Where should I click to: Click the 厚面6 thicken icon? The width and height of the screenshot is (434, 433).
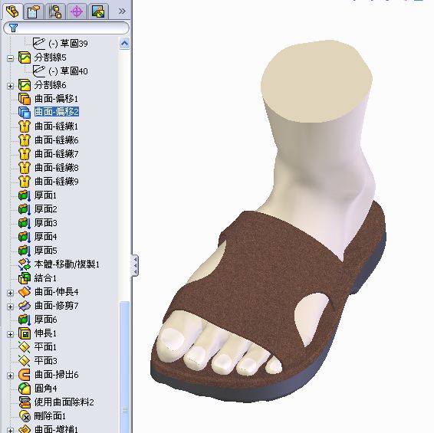25,320
